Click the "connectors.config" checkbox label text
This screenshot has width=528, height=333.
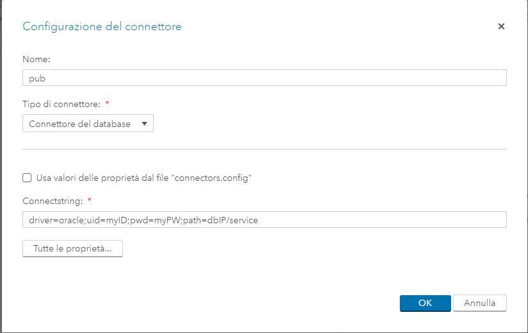click(x=144, y=178)
